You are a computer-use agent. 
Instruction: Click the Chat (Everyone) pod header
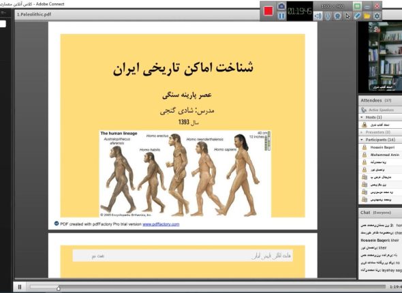[380, 213]
